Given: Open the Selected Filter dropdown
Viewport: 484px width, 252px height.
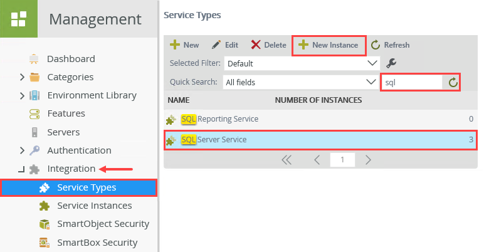Looking at the screenshot, I should coord(302,63).
